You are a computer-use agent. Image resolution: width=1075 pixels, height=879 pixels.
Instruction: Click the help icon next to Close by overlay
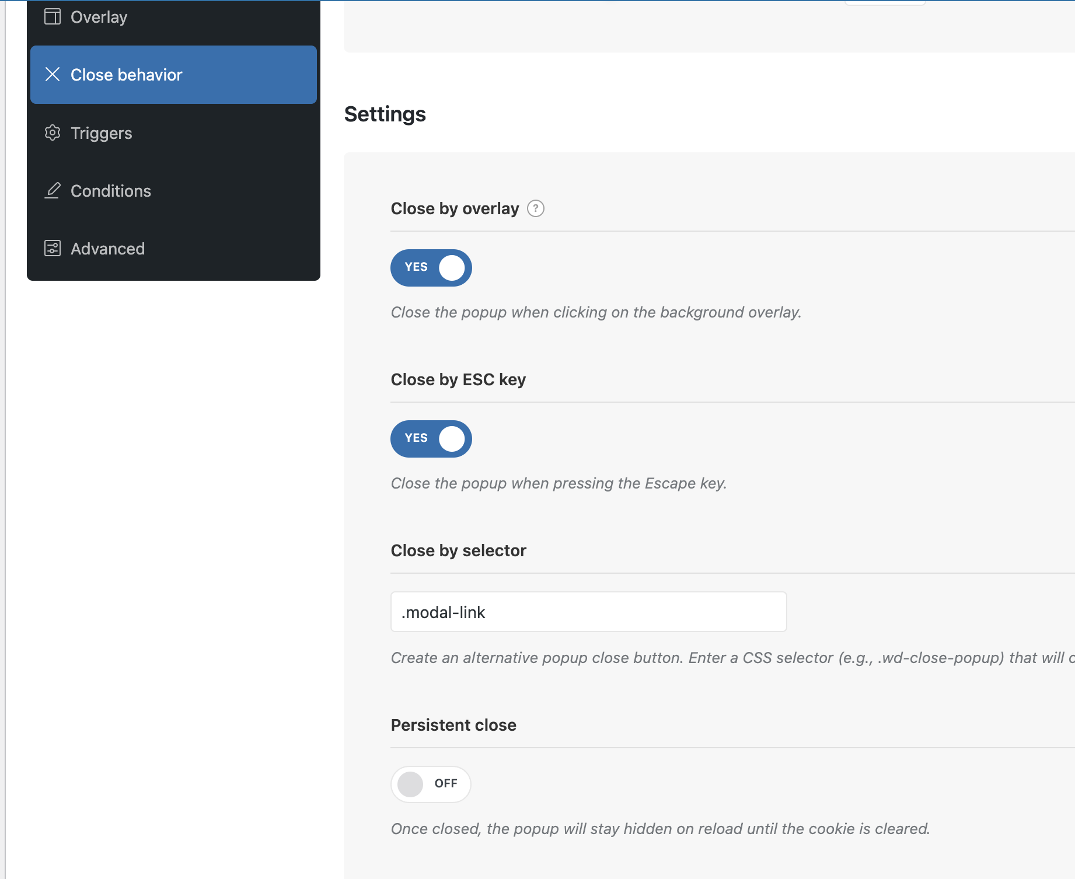[535, 208]
